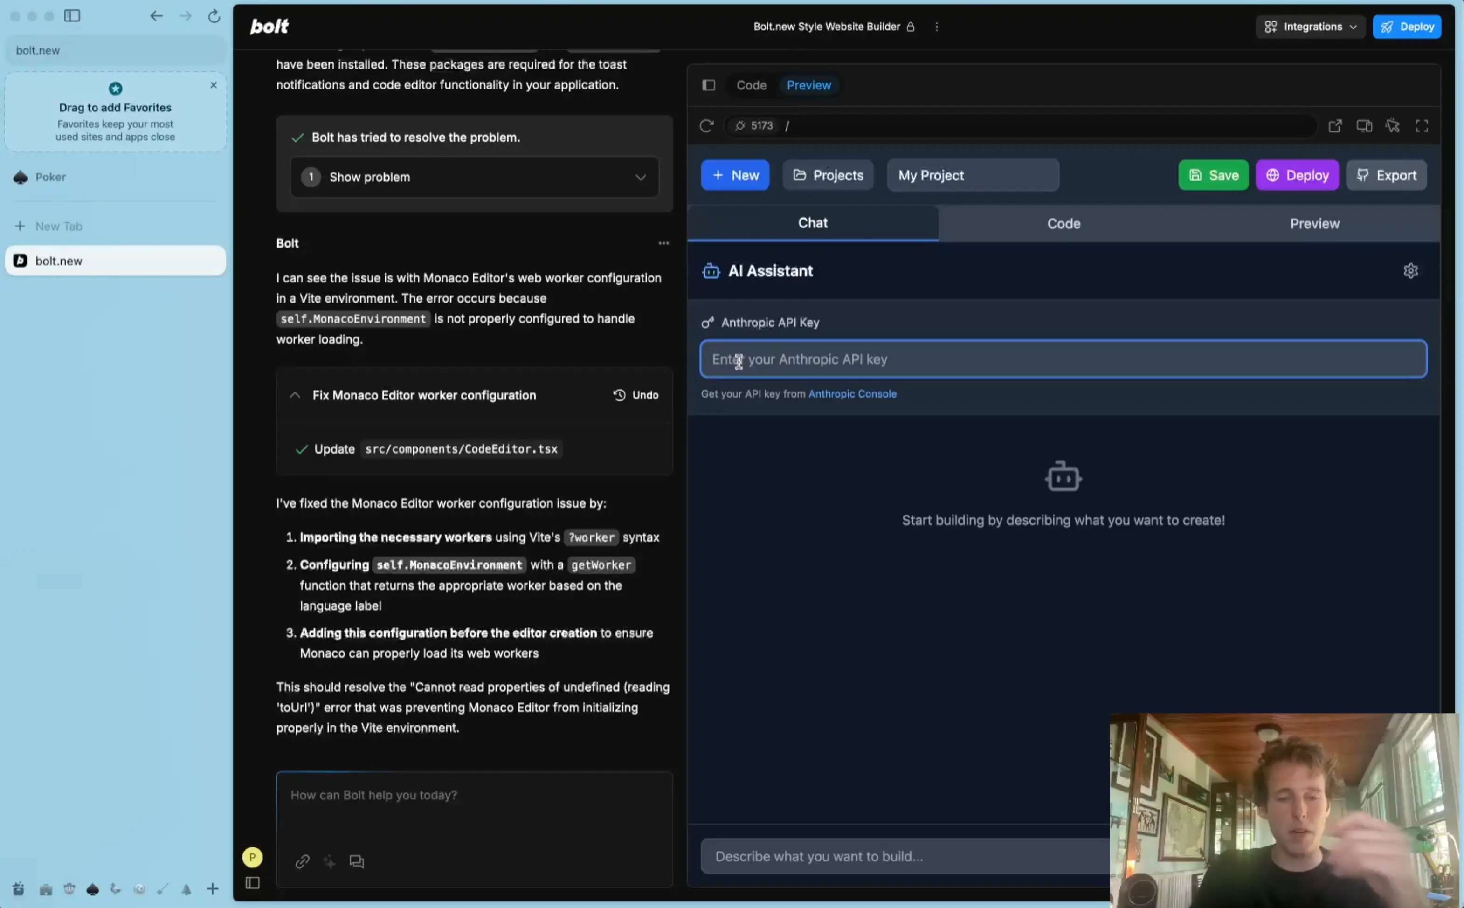Open the Integrations dropdown
Viewport: 1464px width, 908px height.
(x=1310, y=27)
